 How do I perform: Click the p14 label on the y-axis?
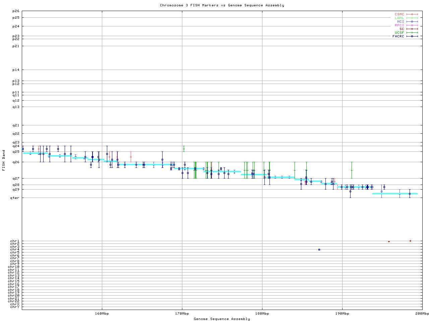(16, 70)
